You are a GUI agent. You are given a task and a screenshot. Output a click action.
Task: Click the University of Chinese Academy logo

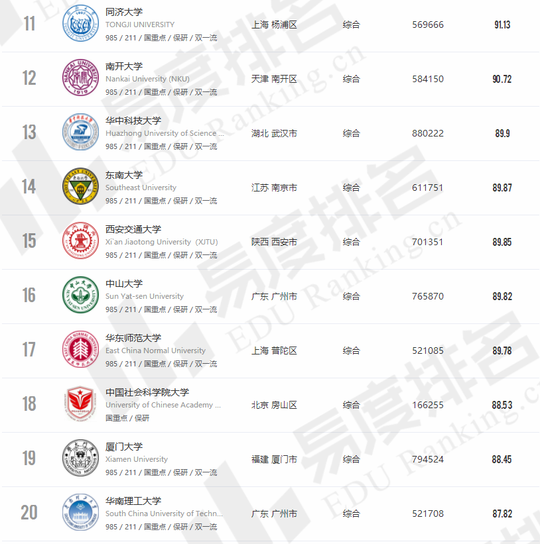coord(80,405)
